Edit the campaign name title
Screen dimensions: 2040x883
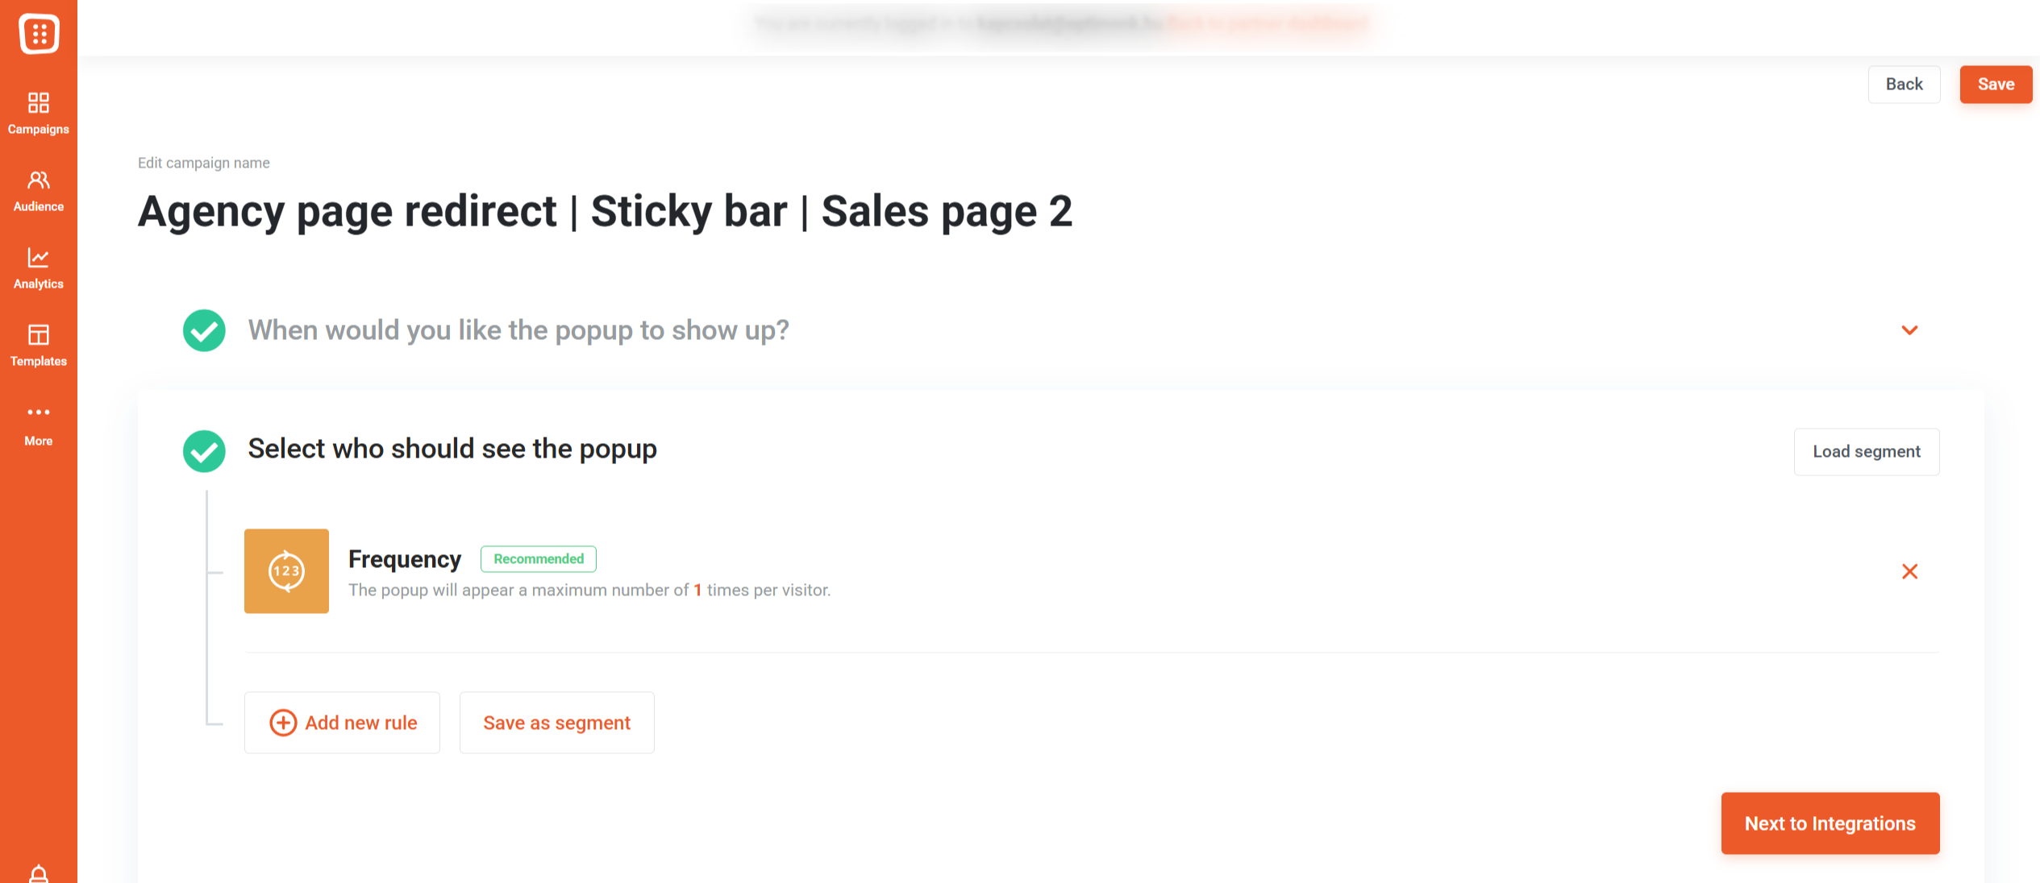(605, 212)
